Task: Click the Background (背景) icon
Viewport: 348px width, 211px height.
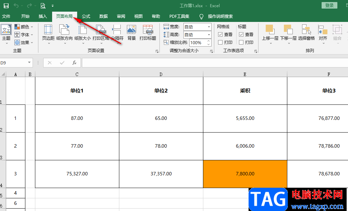Action: click(131, 29)
